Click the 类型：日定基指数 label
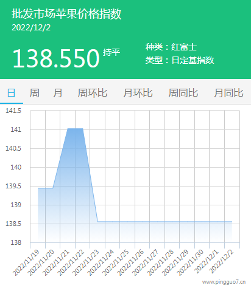 (180, 60)
